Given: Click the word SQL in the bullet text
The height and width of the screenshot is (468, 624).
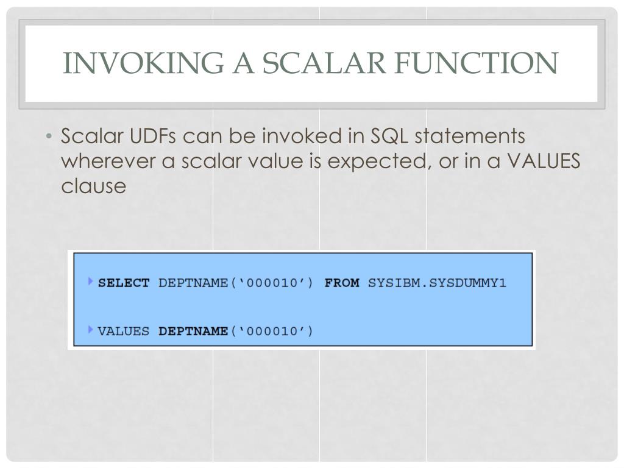Looking at the screenshot, I should point(389,136).
